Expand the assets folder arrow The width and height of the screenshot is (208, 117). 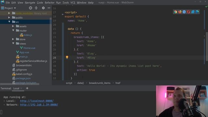point(13,26)
